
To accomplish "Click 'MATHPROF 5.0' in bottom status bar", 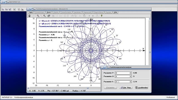I will pyautogui.click(x=7, y=97).
